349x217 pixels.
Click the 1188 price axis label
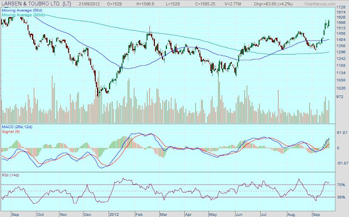[341, 65]
